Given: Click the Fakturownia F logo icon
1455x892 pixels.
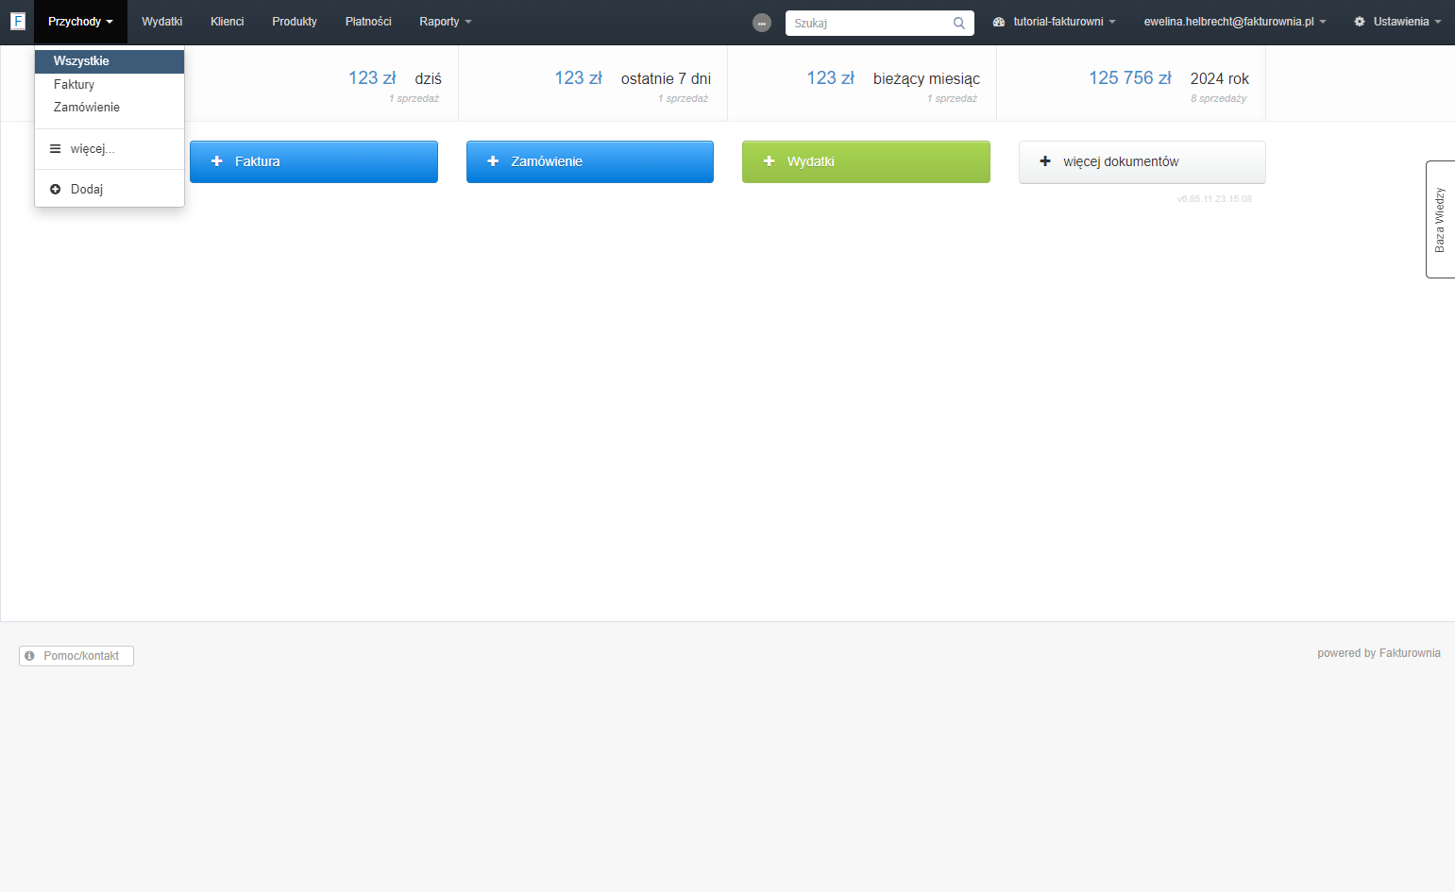Looking at the screenshot, I should click(x=18, y=21).
